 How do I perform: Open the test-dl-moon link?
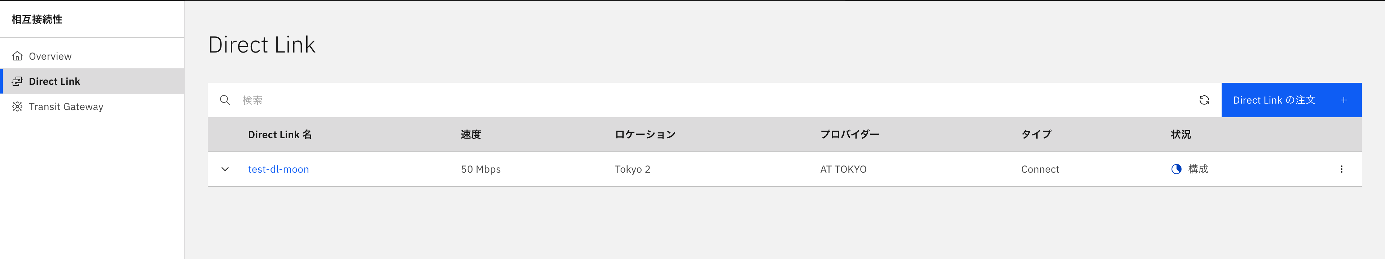click(x=278, y=169)
